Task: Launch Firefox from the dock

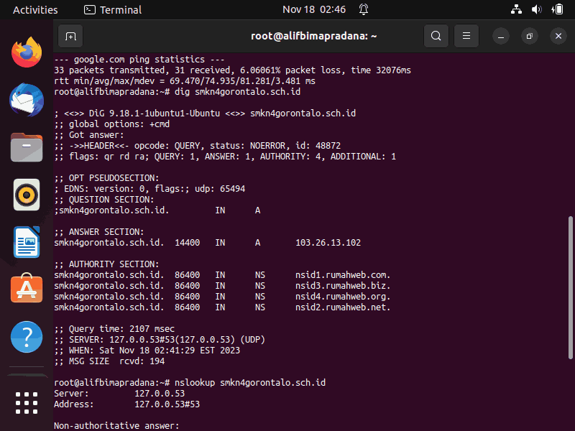Action: click(27, 52)
